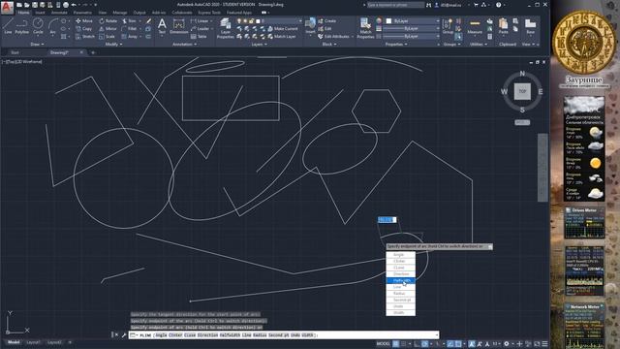Activate the Mirror command

click(x=108, y=28)
